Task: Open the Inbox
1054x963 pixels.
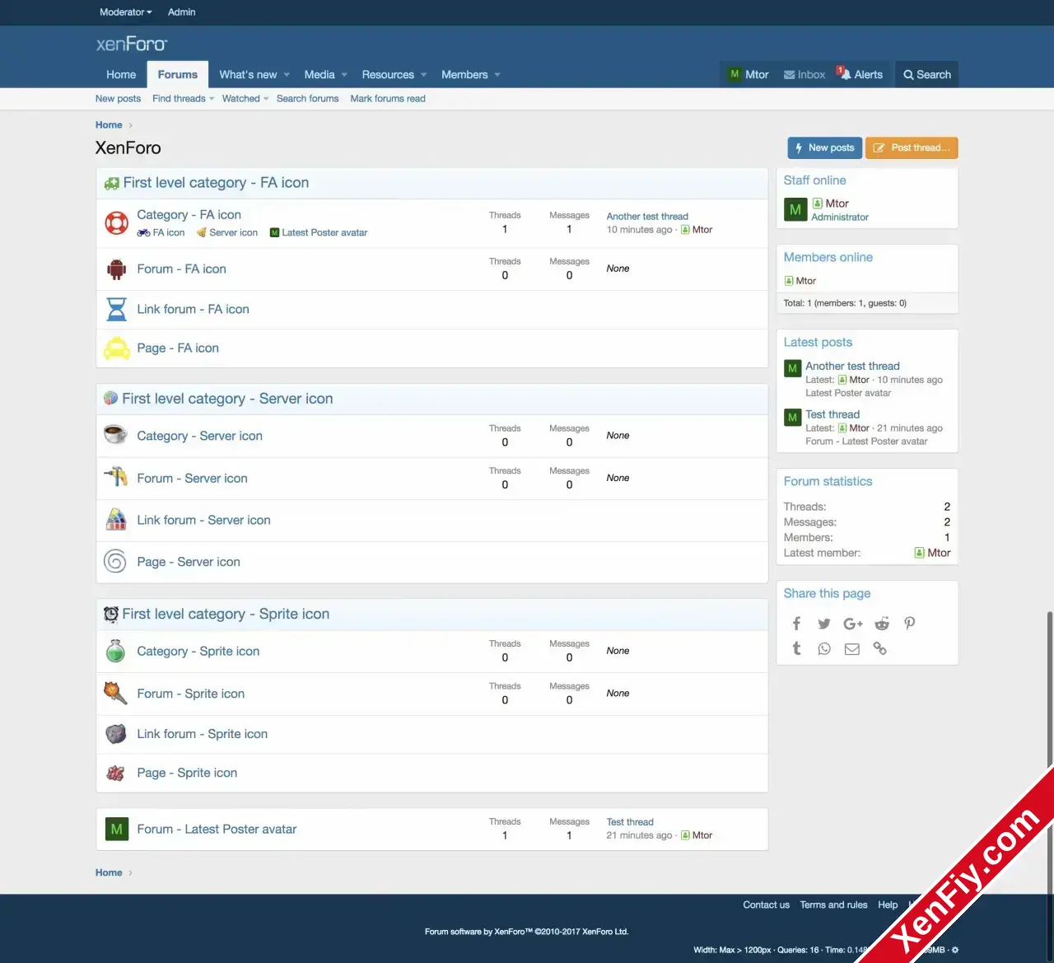Action: (x=804, y=75)
